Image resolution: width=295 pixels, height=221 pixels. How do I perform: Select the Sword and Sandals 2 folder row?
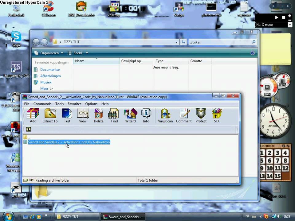69,142
